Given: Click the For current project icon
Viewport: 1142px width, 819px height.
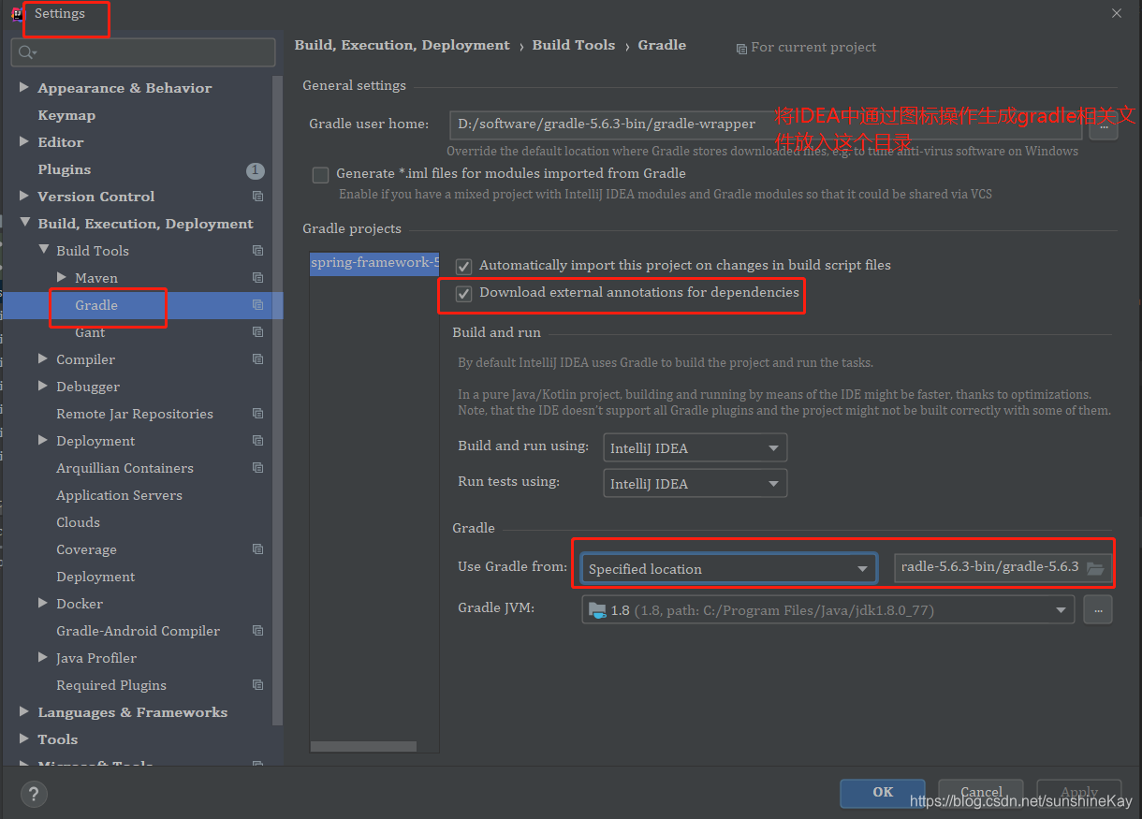Looking at the screenshot, I should point(741,48).
